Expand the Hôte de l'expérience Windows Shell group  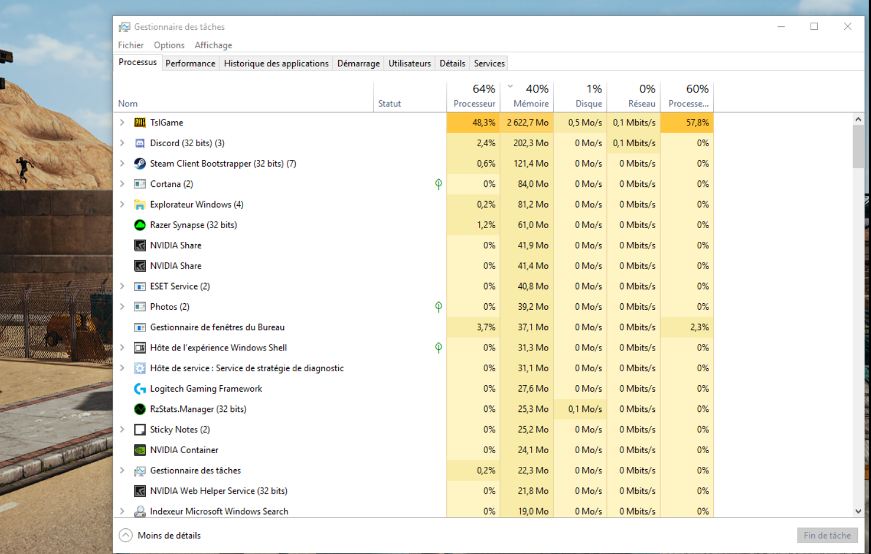pos(122,347)
